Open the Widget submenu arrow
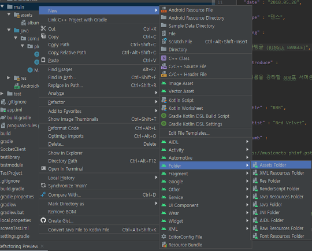 tap(247, 221)
